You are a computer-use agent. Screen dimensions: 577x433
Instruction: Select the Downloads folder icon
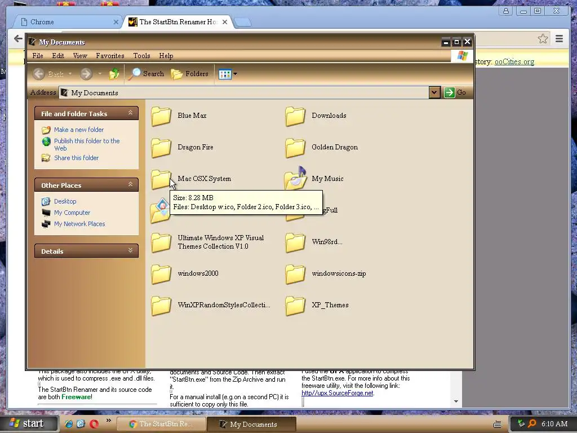tap(295, 116)
